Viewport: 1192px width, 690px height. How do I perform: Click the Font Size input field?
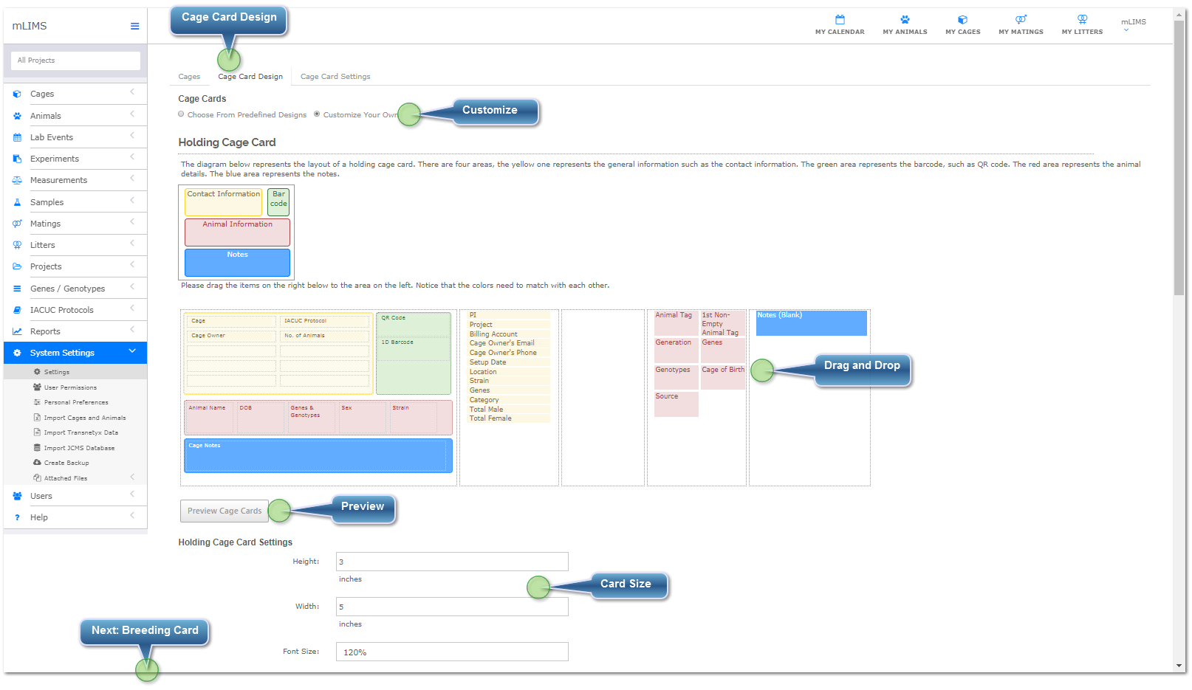click(x=452, y=652)
